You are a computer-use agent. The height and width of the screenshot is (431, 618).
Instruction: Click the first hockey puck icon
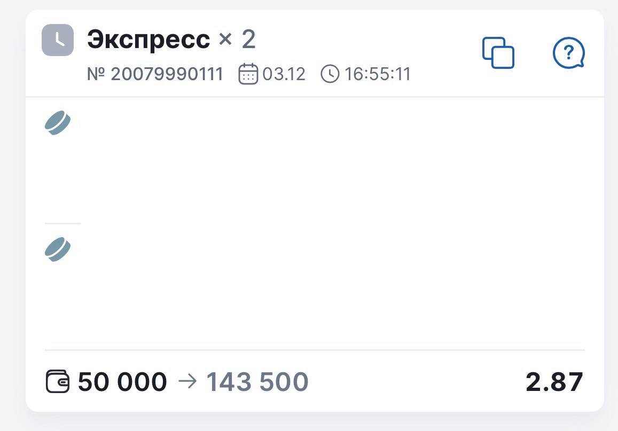[58, 123]
